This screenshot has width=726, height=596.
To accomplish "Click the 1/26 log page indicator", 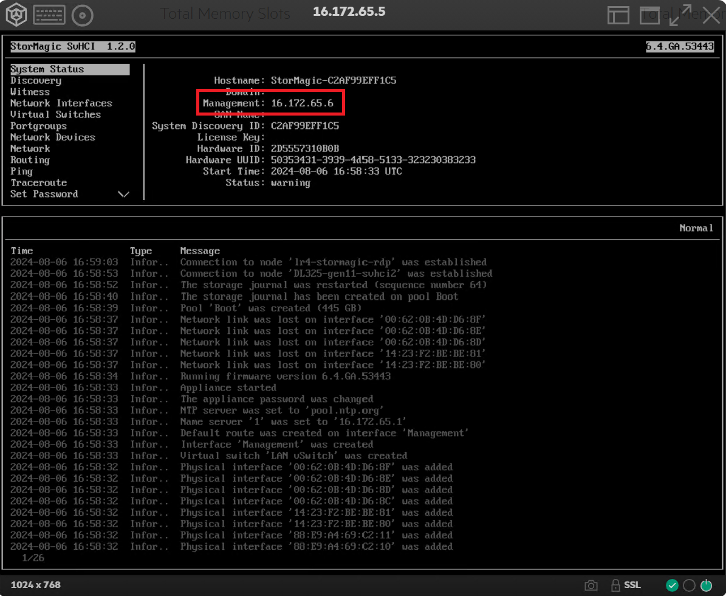I will (33, 558).
